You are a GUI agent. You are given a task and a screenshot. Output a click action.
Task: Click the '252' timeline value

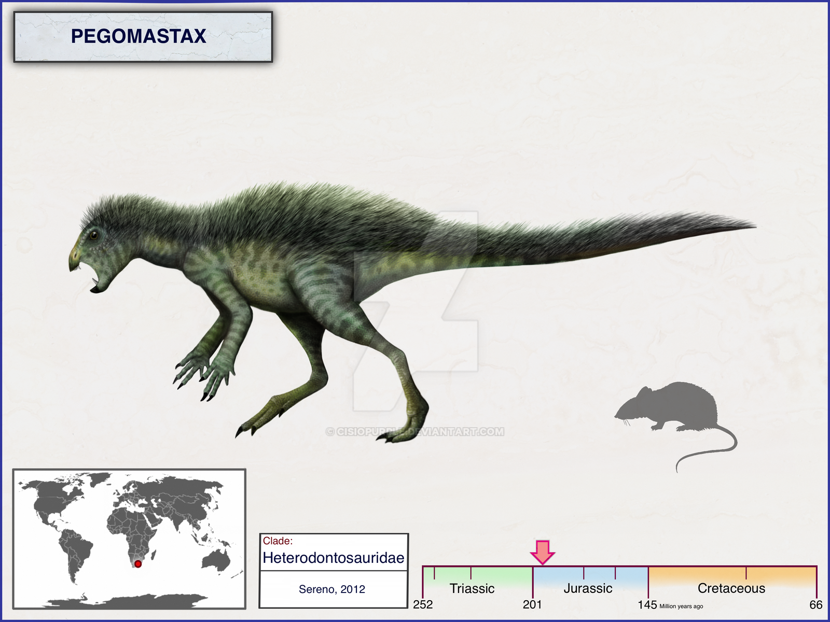tap(423, 605)
